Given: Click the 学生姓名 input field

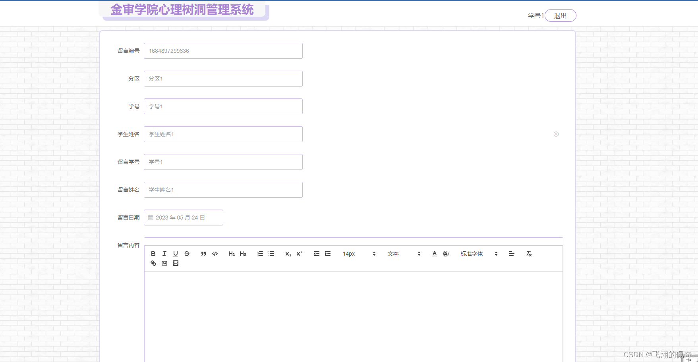Looking at the screenshot, I should 223,134.
